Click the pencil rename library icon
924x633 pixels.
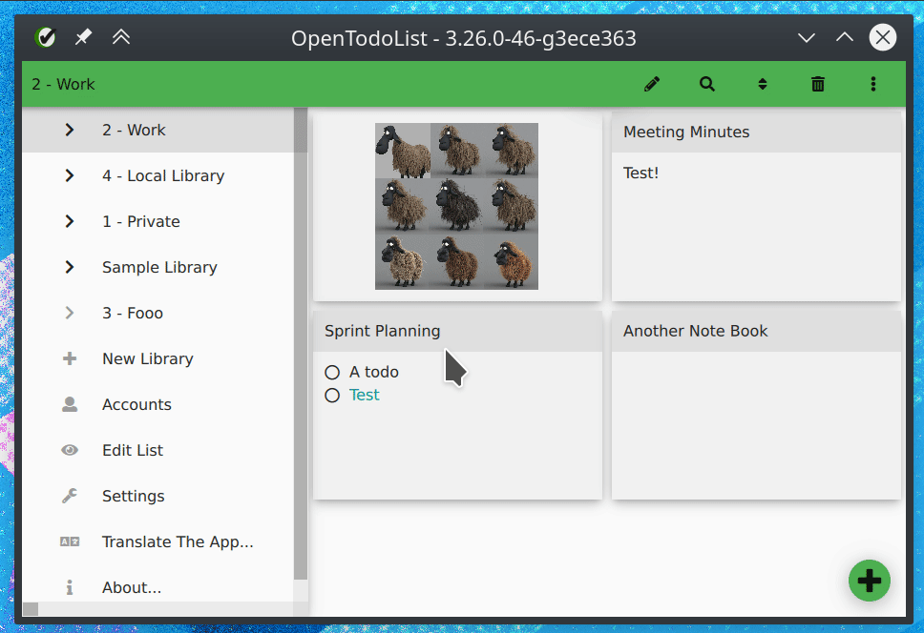(652, 84)
